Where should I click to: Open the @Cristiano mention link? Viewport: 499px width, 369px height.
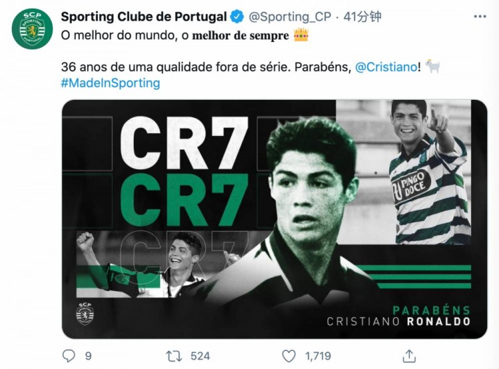pos(386,67)
